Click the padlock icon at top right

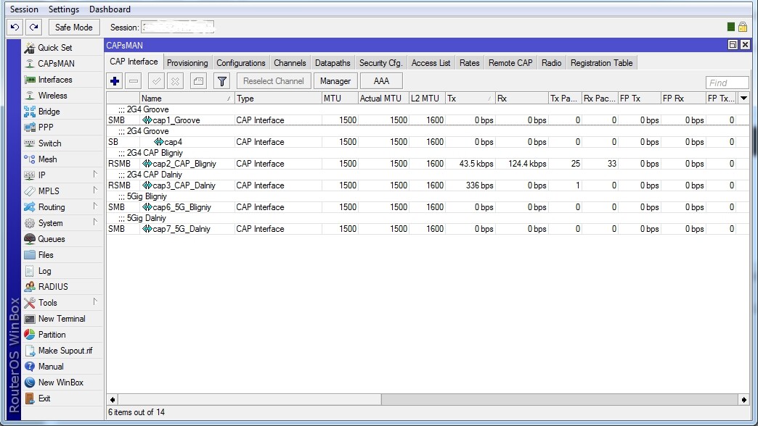(743, 27)
